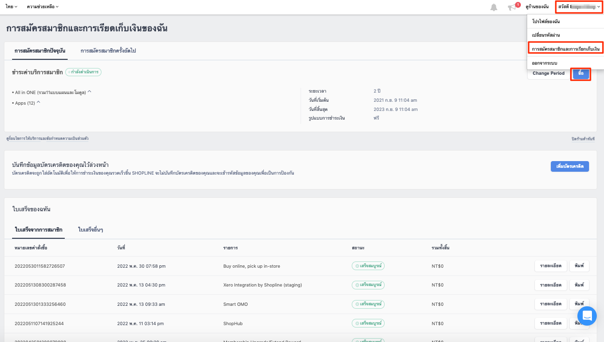Select order number 2022051301333256460

[x=40, y=304]
